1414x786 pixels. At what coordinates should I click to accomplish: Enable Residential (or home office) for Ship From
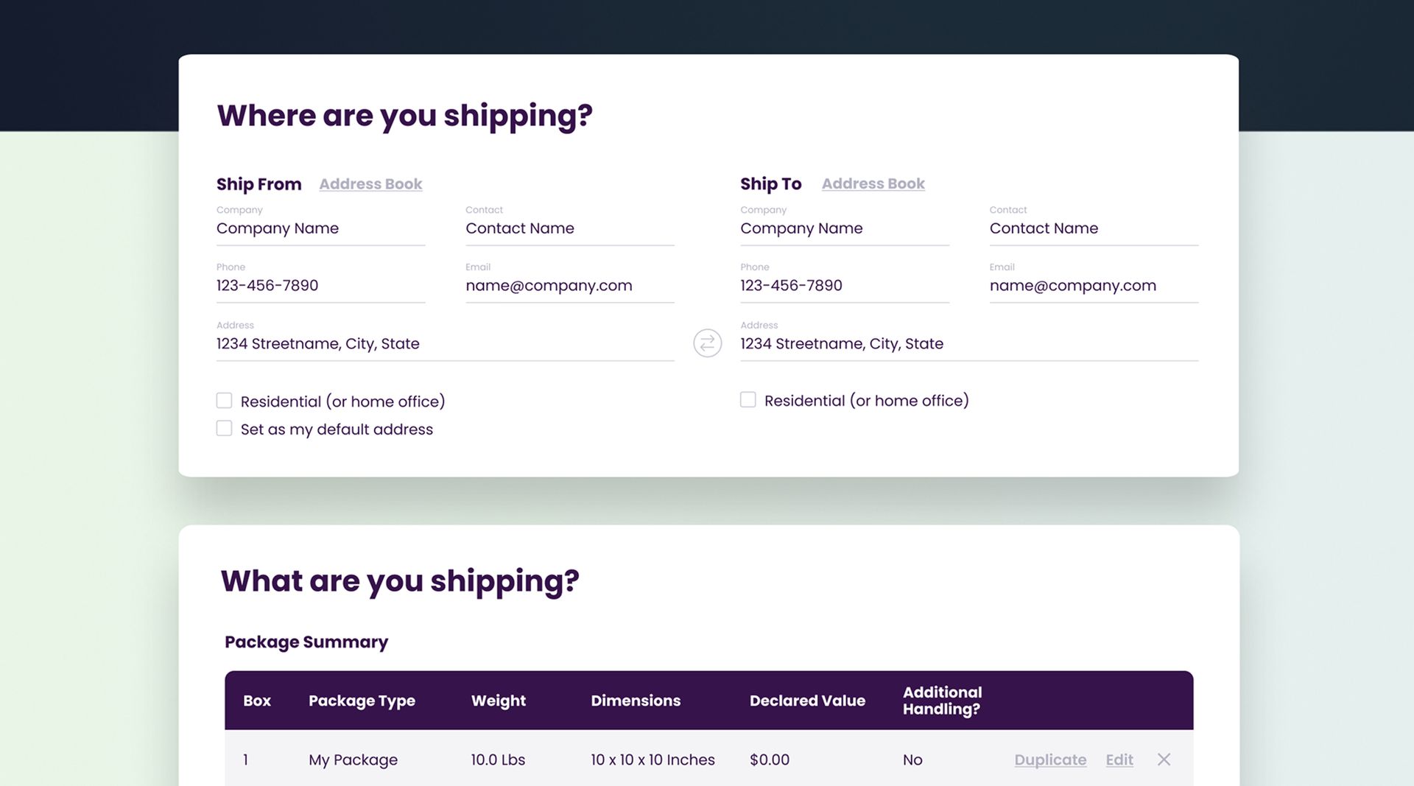(224, 400)
